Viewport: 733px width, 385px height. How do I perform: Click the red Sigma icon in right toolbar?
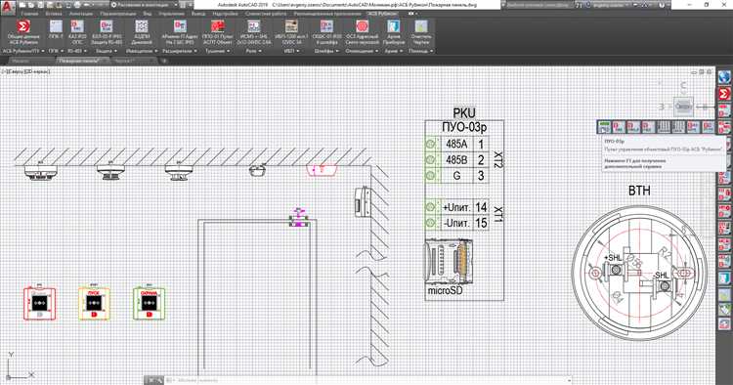723,94
